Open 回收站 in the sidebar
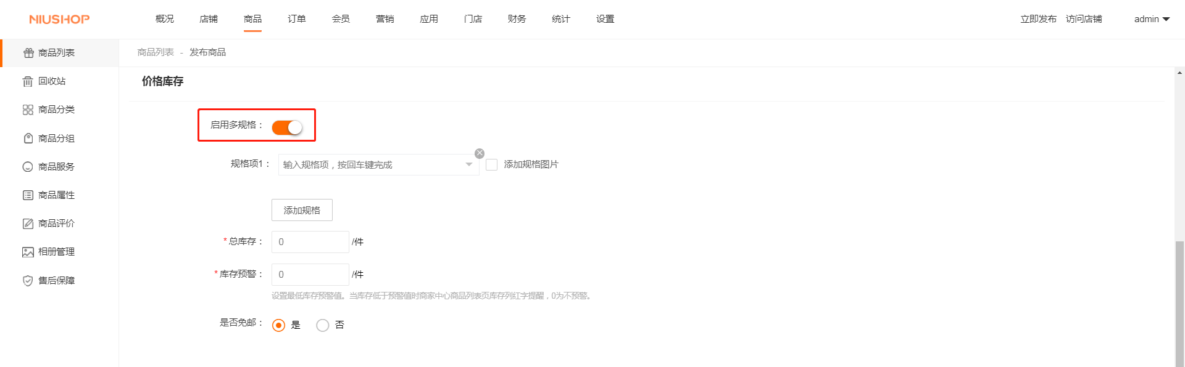The image size is (1185, 367). pyautogui.click(x=59, y=81)
